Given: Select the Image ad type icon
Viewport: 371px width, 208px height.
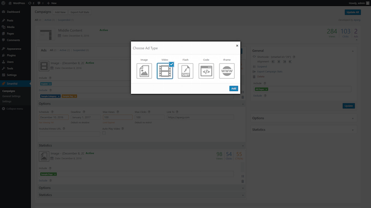Looking at the screenshot, I should 144,71.
